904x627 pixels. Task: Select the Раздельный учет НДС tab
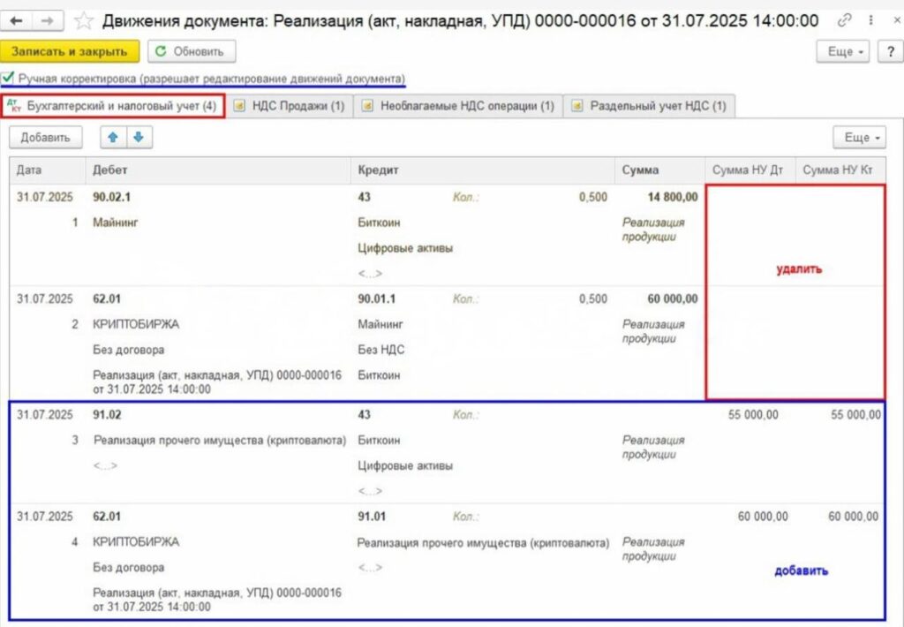click(649, 106)
